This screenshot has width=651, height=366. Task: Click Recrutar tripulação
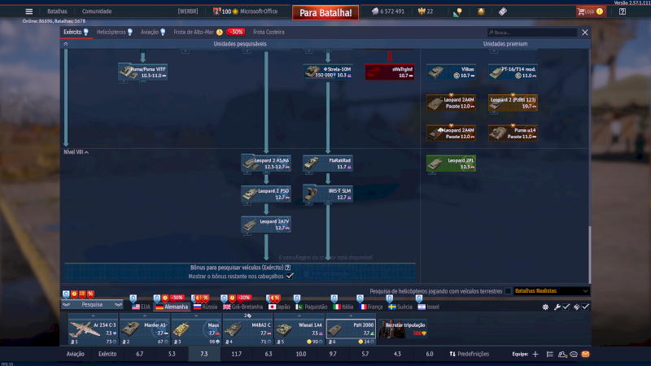402,329
